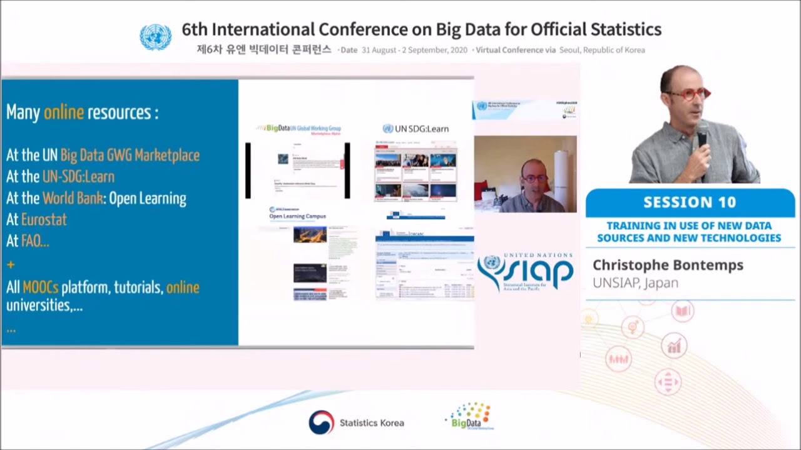Click the people group circle icon
The image size is (801, 450).
(x=618, y=359)
